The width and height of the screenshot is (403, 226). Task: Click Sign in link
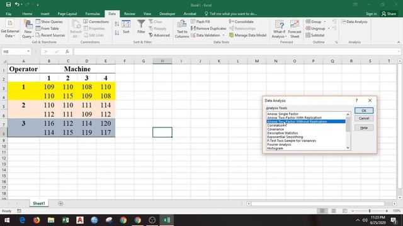coord(371,14)
